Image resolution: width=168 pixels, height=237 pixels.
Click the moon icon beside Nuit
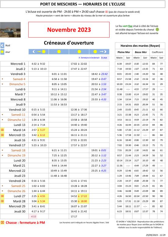pyautogui.click(x=2, y=45)
